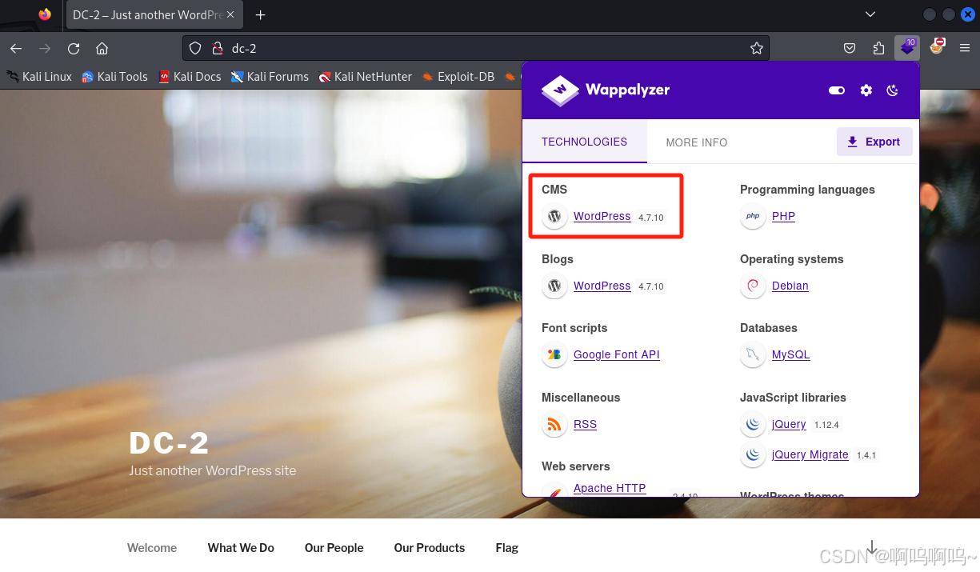980x572 pixels.
Task: Click the Wappalyzer toolbar extension icon
Action: click(x=907, y=48)
